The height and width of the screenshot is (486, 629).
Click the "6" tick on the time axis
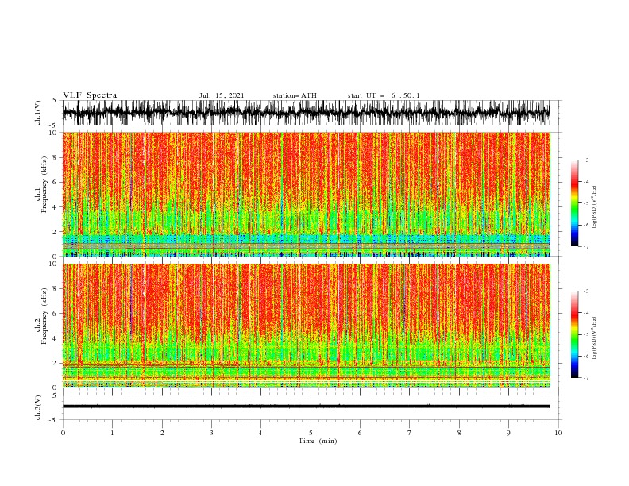(360, 433)
